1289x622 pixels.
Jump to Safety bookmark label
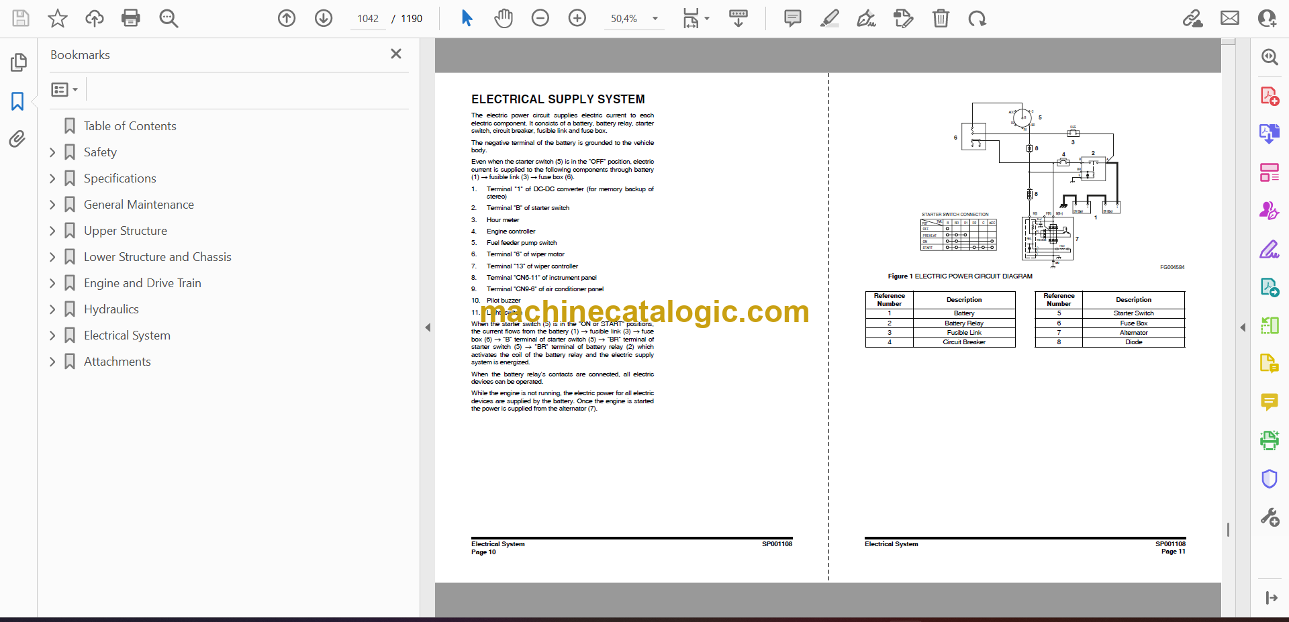coord(100,152)
